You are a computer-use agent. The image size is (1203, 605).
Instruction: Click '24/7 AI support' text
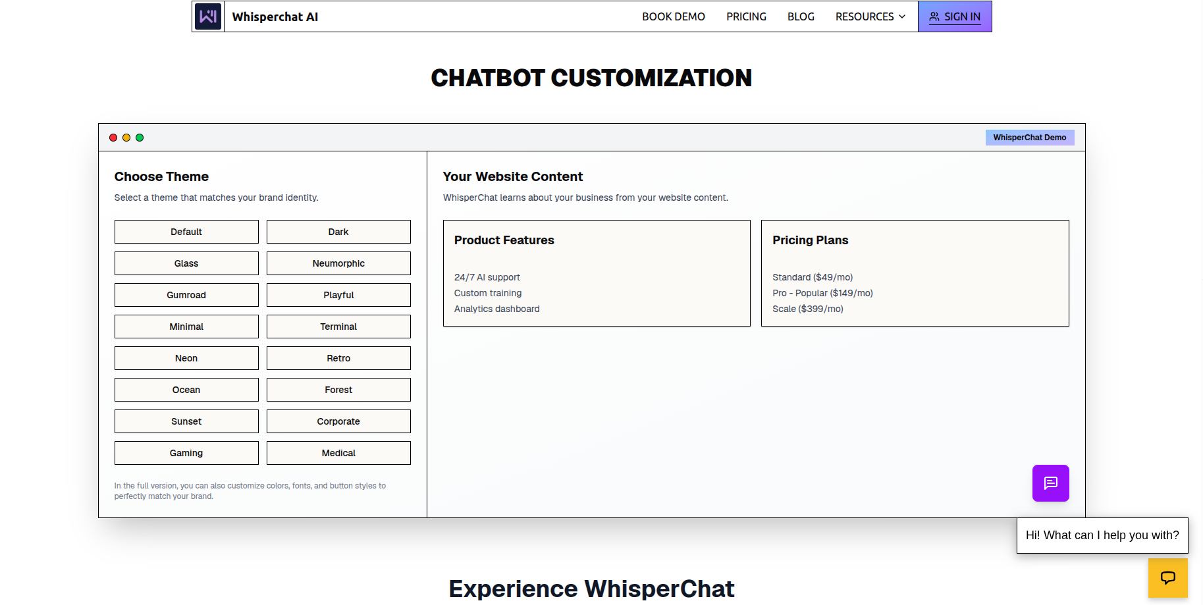coord(487,277)
